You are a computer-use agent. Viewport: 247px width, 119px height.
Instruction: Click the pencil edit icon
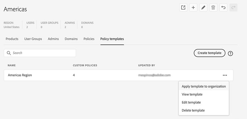tap(203, 7)
